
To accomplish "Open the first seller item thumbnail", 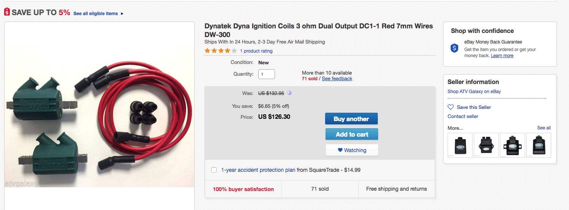I will point(460,145).
